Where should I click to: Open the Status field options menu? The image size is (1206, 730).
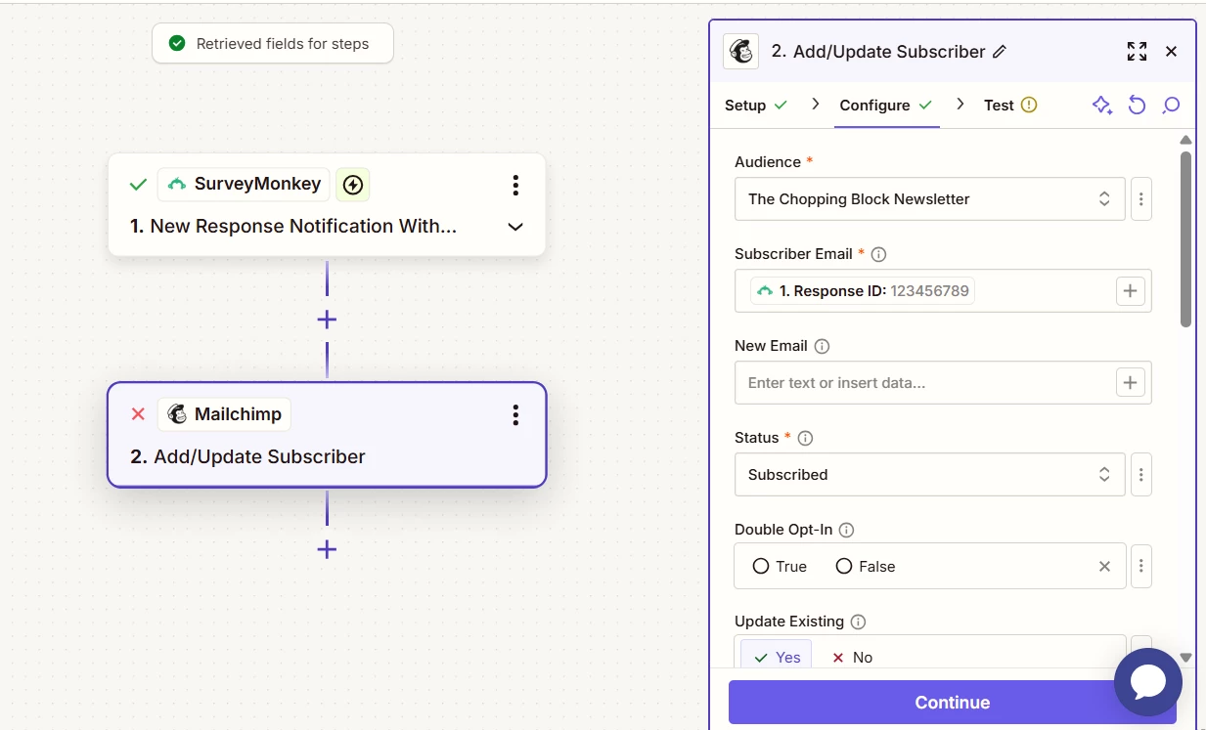(1140, 475)
